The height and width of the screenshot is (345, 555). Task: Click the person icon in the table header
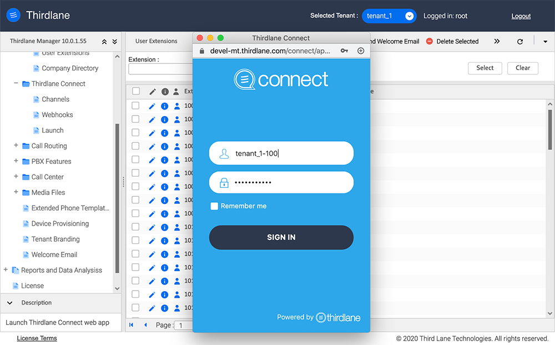click(x=176, y=92)
